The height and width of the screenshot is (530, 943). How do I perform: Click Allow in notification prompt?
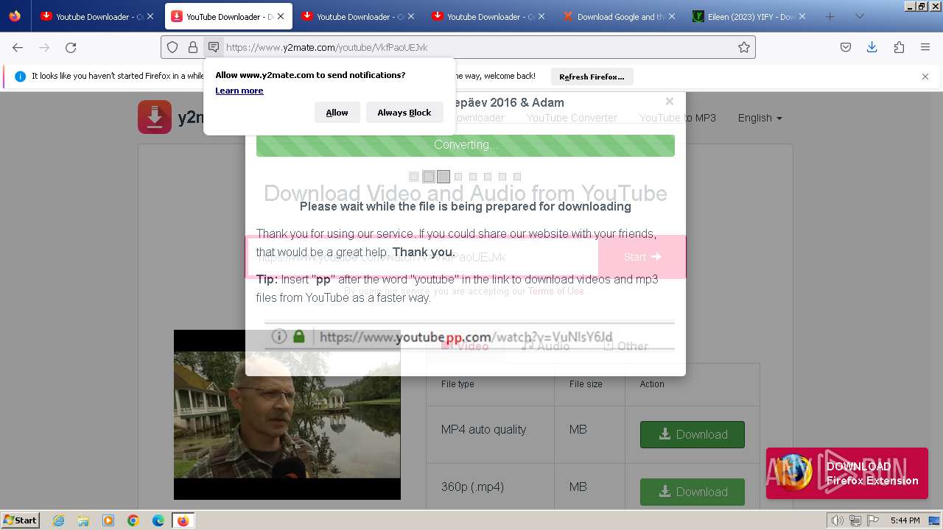click(x=337, y=113)
